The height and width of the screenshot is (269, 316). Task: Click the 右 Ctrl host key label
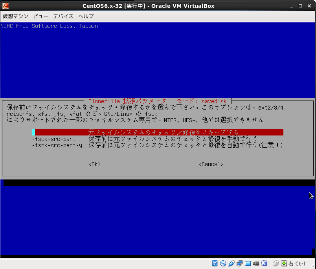tap(297, 264)
